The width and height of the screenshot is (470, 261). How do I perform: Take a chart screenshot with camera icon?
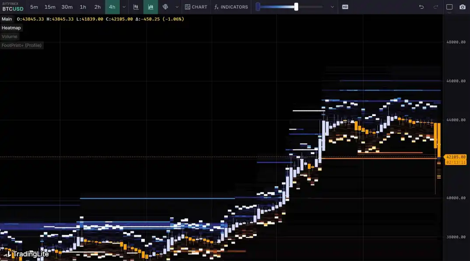point(462,7)
